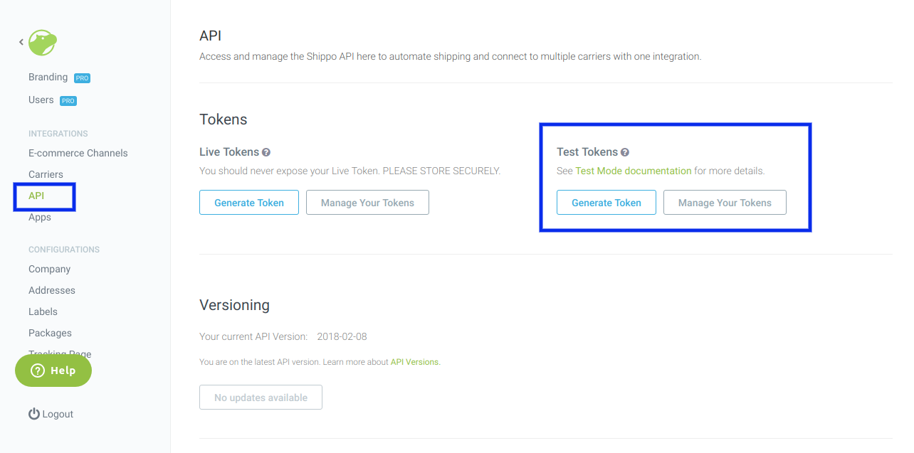This screenshot has height=453, width=914.
Task: Click the Logout power icon
Action: pyautogui.click(x=33, y=414)
